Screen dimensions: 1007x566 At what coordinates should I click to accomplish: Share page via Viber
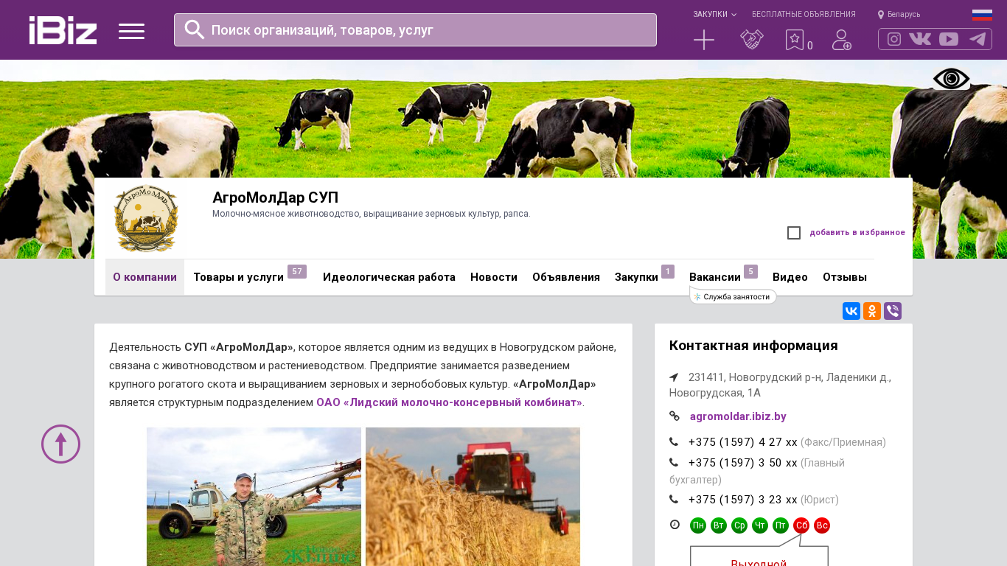pos(893,311)
